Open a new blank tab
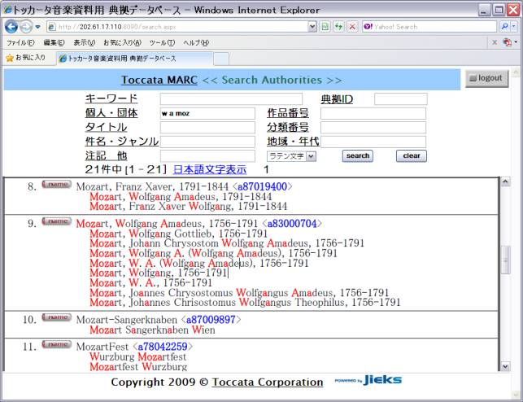Image resolution: width=523 pixels, height=402 pixels. [x=221, y=59]
